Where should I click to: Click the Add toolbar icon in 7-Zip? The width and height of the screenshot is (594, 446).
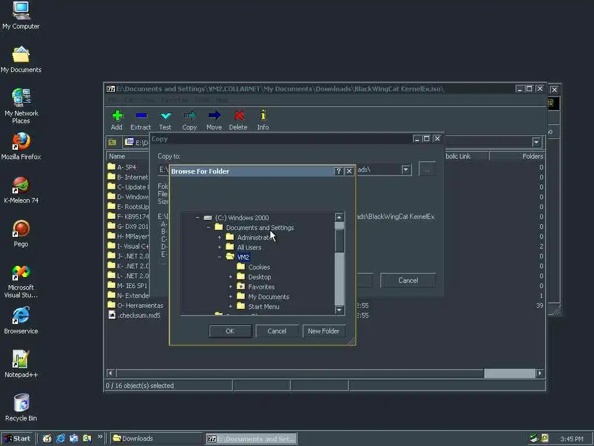pyautogui.click(x=117, y=119)
